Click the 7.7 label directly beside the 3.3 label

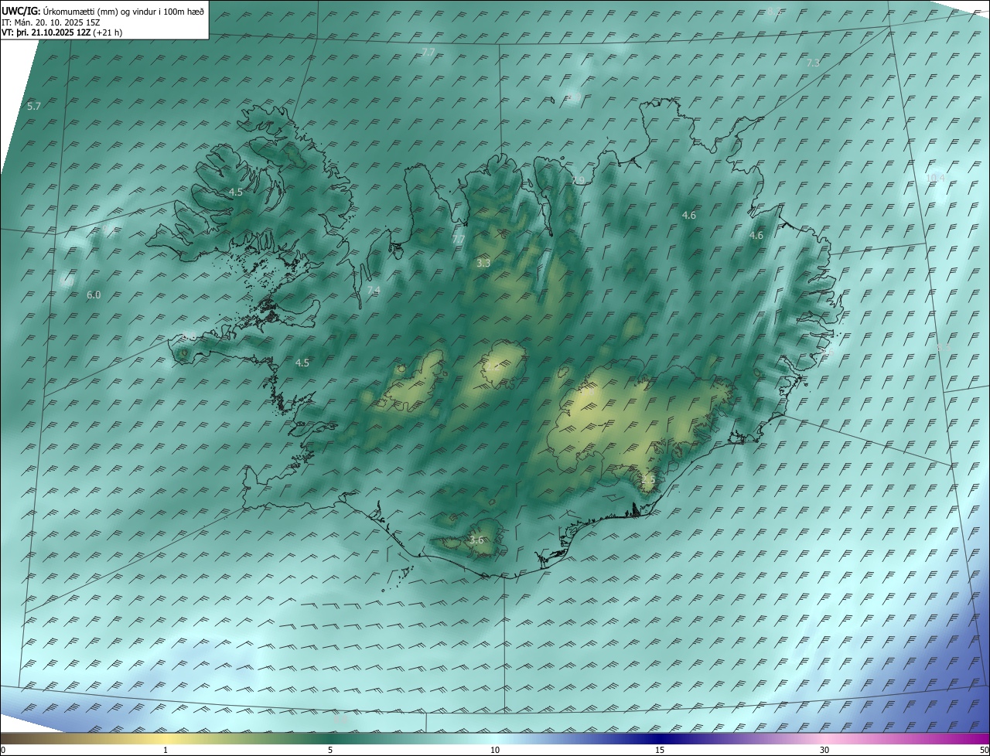point(459,240)
